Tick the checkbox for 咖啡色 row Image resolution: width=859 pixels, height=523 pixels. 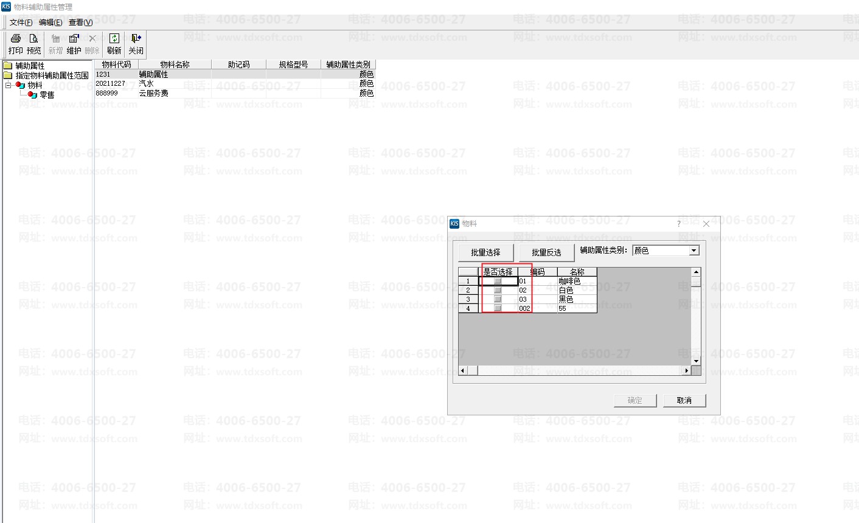(498, 281)
